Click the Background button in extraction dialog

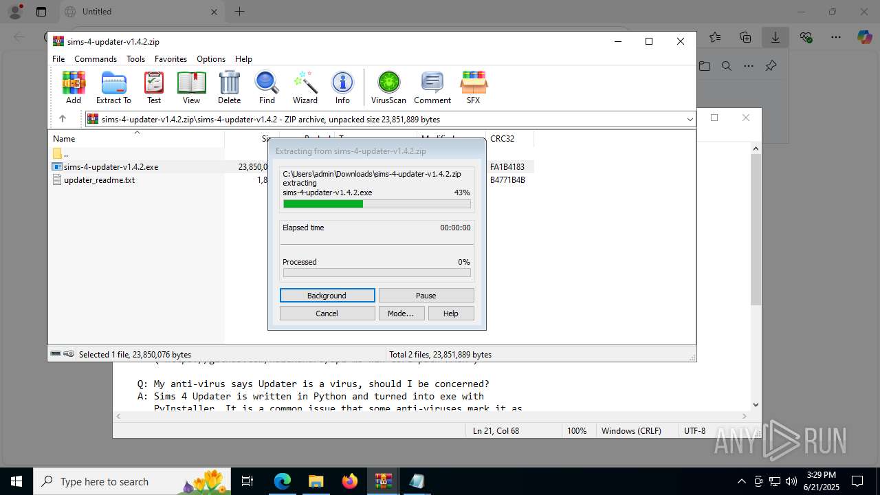(327, 296)
